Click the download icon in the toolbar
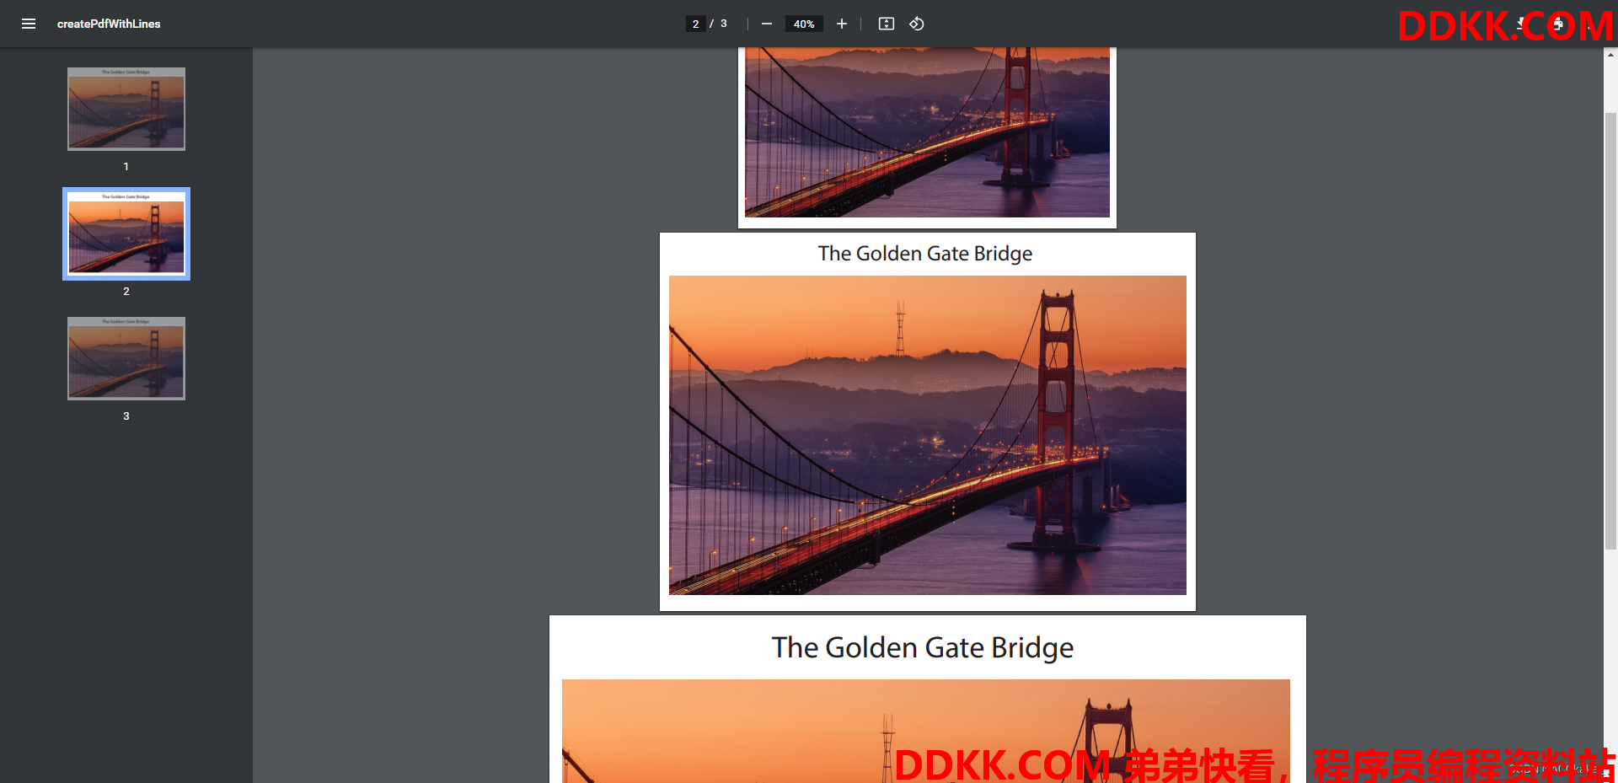The image size is (1618, 783). coord(1524,24)
